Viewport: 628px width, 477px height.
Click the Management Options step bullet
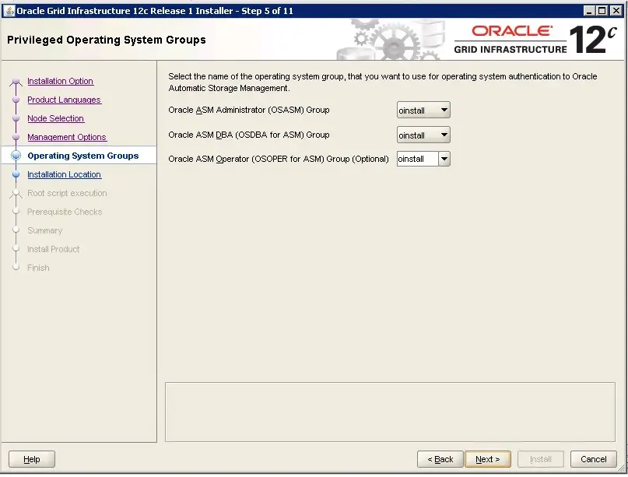pos(16,137)
